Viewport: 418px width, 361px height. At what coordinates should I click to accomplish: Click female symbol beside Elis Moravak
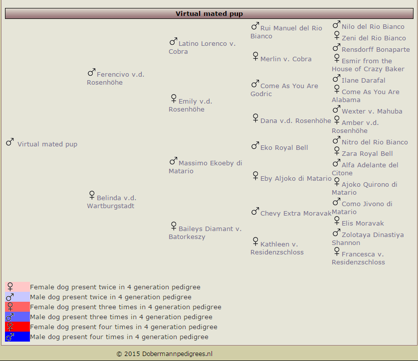337,221
